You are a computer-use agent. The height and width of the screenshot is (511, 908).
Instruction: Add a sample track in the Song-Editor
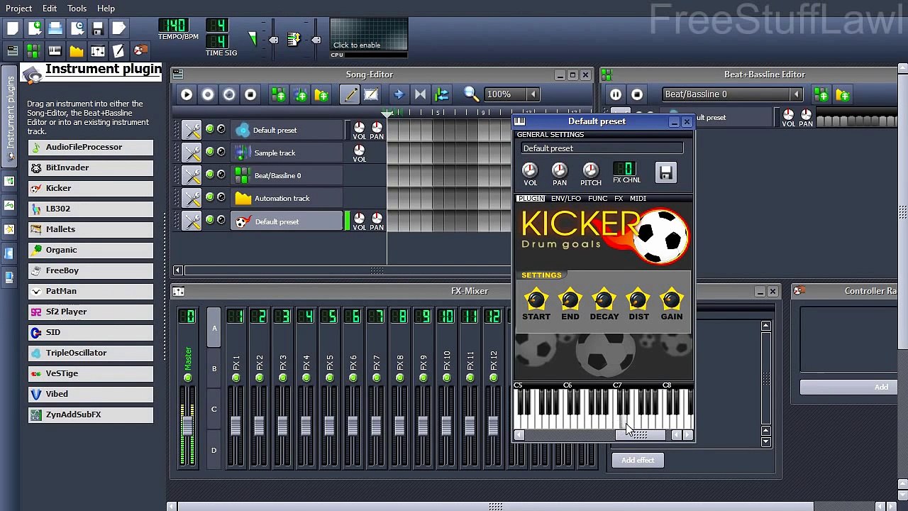300,94
